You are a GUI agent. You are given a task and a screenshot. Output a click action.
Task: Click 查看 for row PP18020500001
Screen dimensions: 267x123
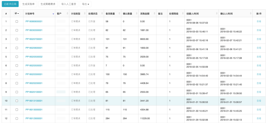(x=259, y=66)
